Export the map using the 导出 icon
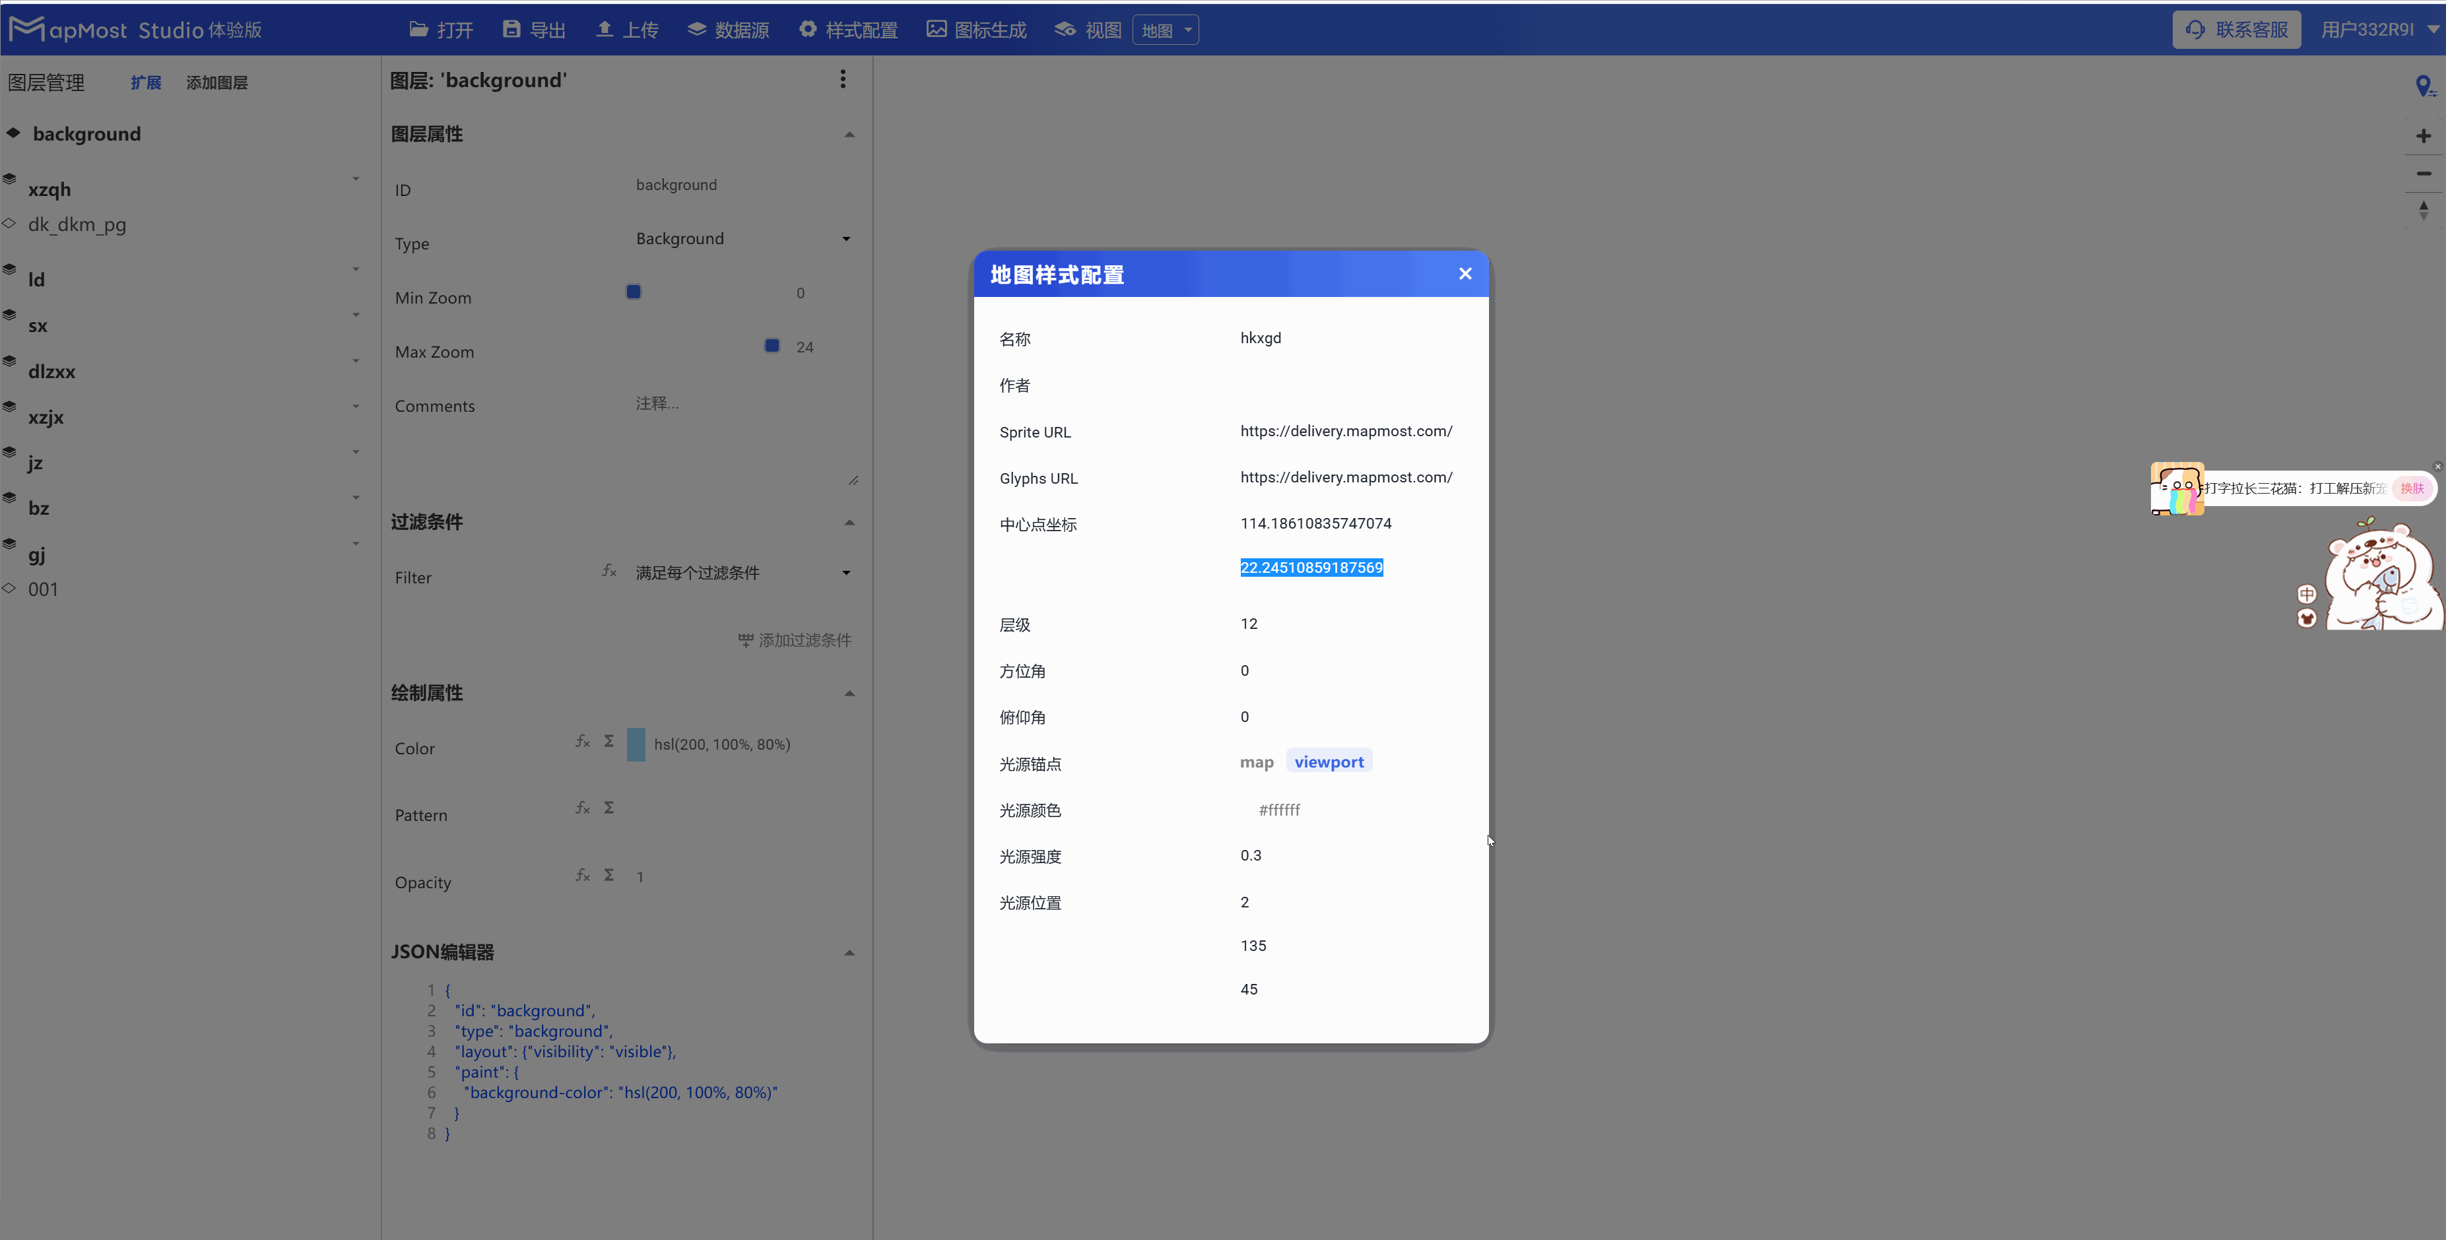Screen dimensions: 2446x1240 point(533,30)
